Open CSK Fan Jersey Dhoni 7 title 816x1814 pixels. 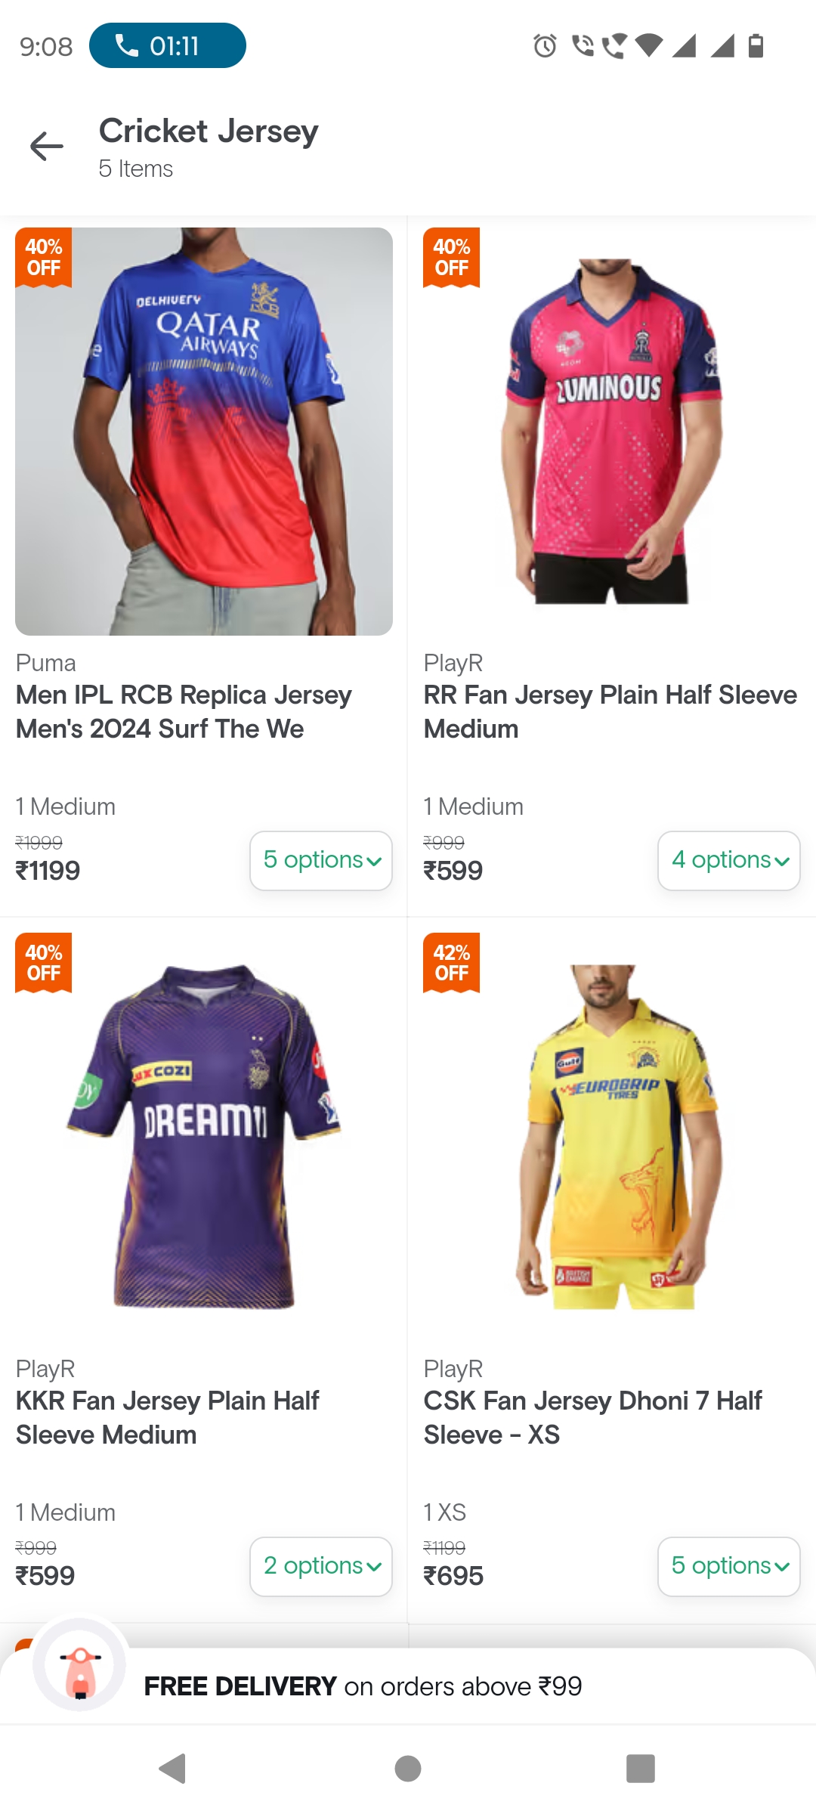pos(592,1417)
